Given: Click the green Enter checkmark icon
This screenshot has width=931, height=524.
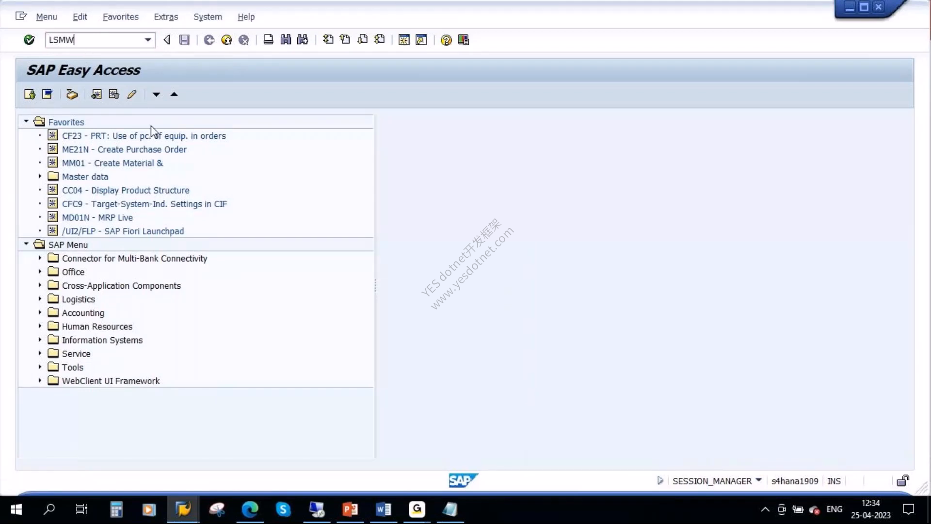Looking at the screenshot, I should coord(29,40).
